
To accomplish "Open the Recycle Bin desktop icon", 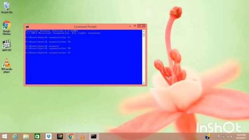I will coord(7,7).
